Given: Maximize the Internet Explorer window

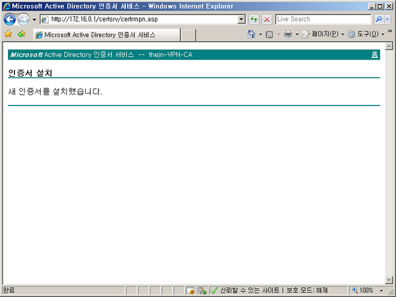Looking at the screenshot, I should pyautogui.click(x=380, y=6).
